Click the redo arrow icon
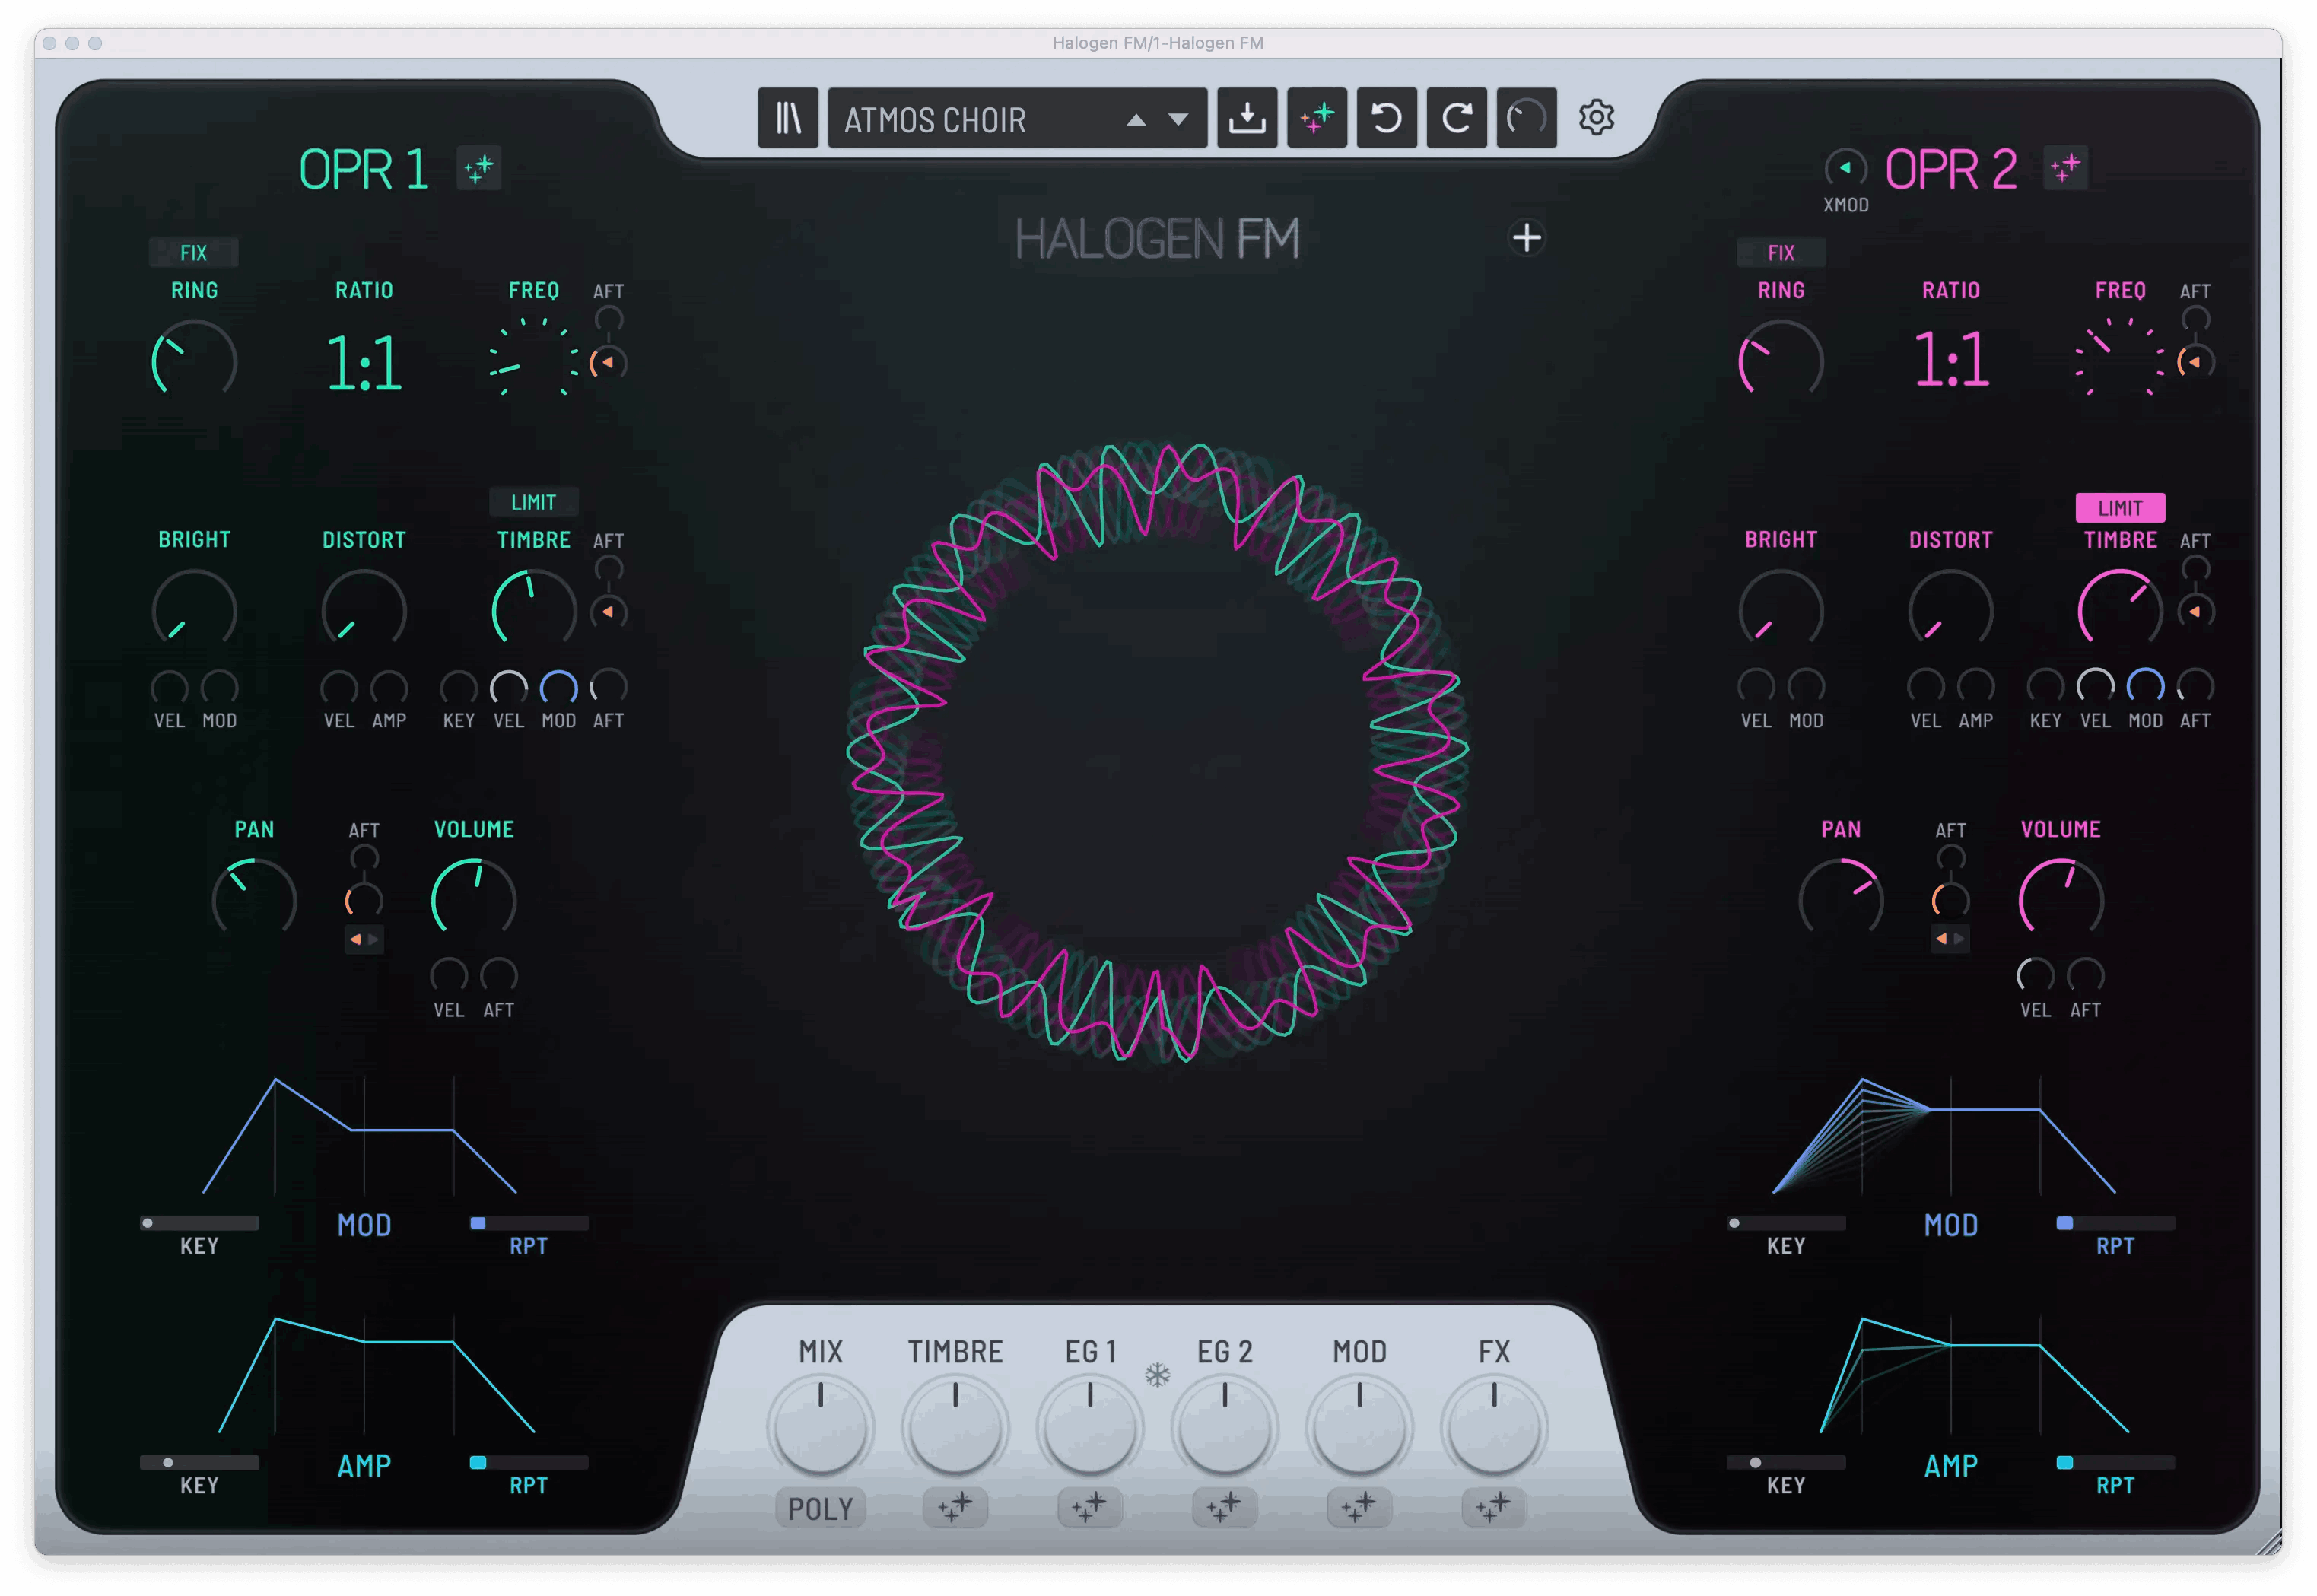This screenshot has width=2317, height=1596. [x=1456, y=118]
